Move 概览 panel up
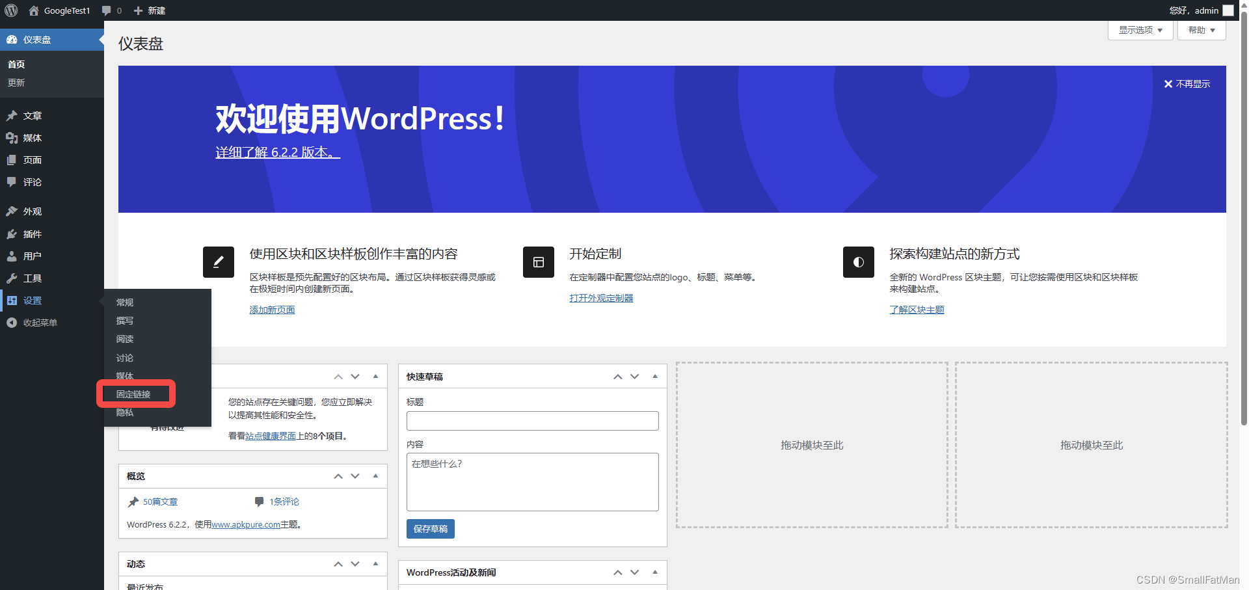1249x590 pixels. pyautogui.click(x=338, y=476)
